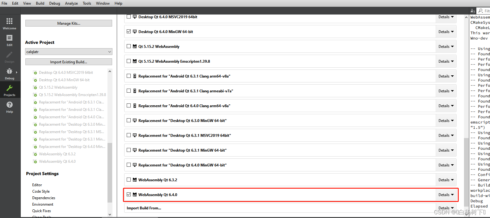Image resolution: width=490 pixels, height=218 pixels.
Task: Click the green plus icon beside Desktop Qt 6.4.0 MinGW 64-bit in sidebar
Action: pyautogui.click(x=35, y=80)
